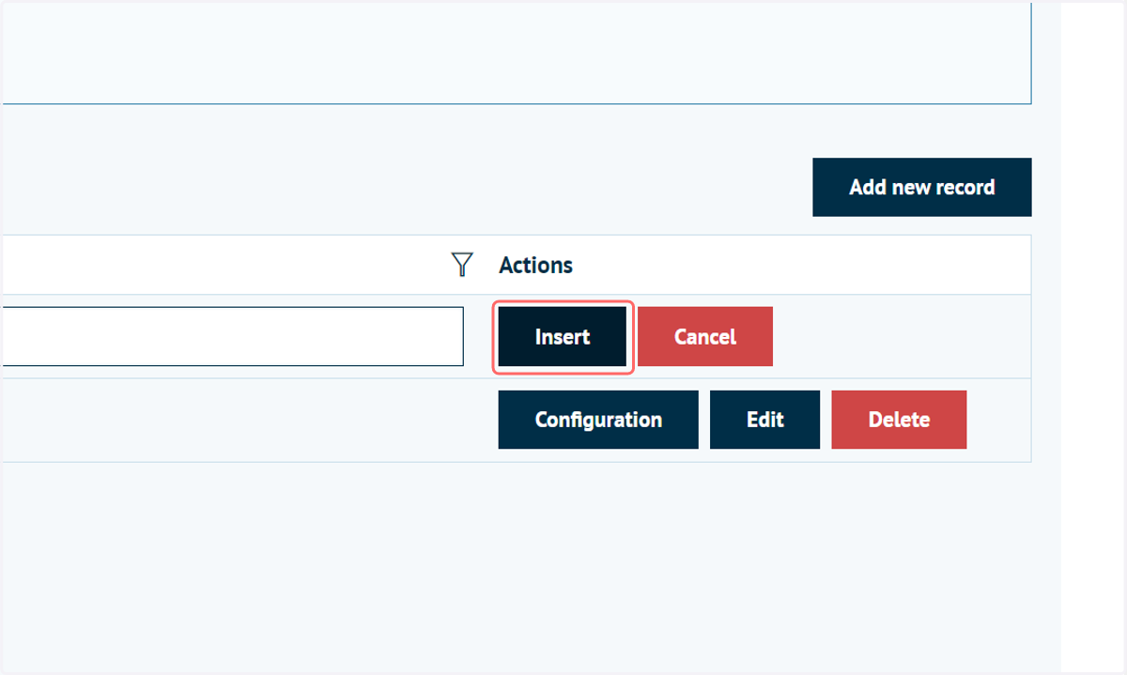Image resolution: width=1127 pixels, height=675 pixels.
Task: Click inside the large text area above
Action: click(x=516, y=52)
